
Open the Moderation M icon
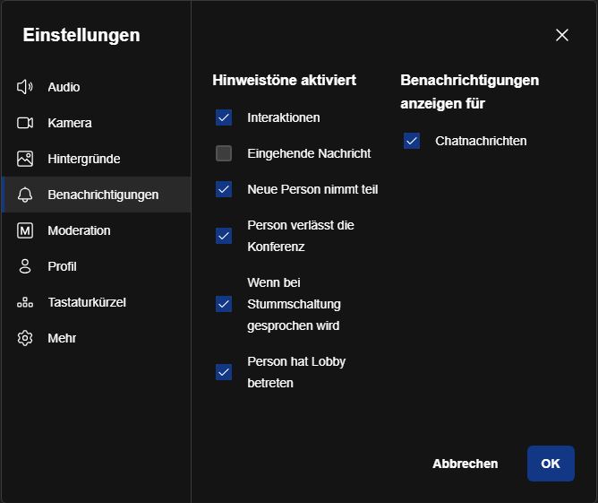25,230
